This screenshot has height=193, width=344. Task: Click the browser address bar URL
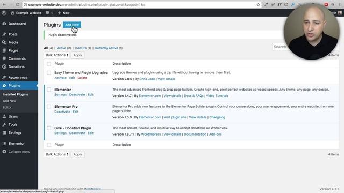pyautogui.click(x=87, y=5)
